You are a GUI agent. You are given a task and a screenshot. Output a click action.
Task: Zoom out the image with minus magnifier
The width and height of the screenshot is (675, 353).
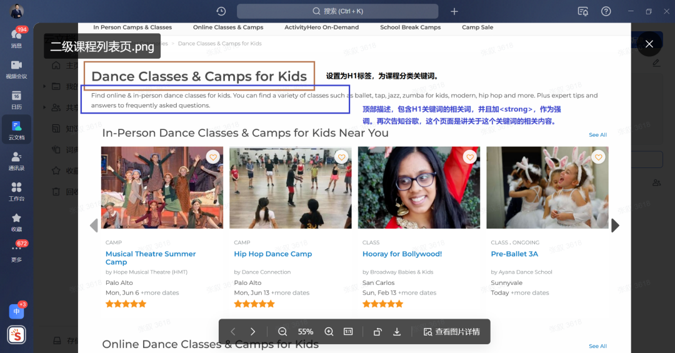282,332
